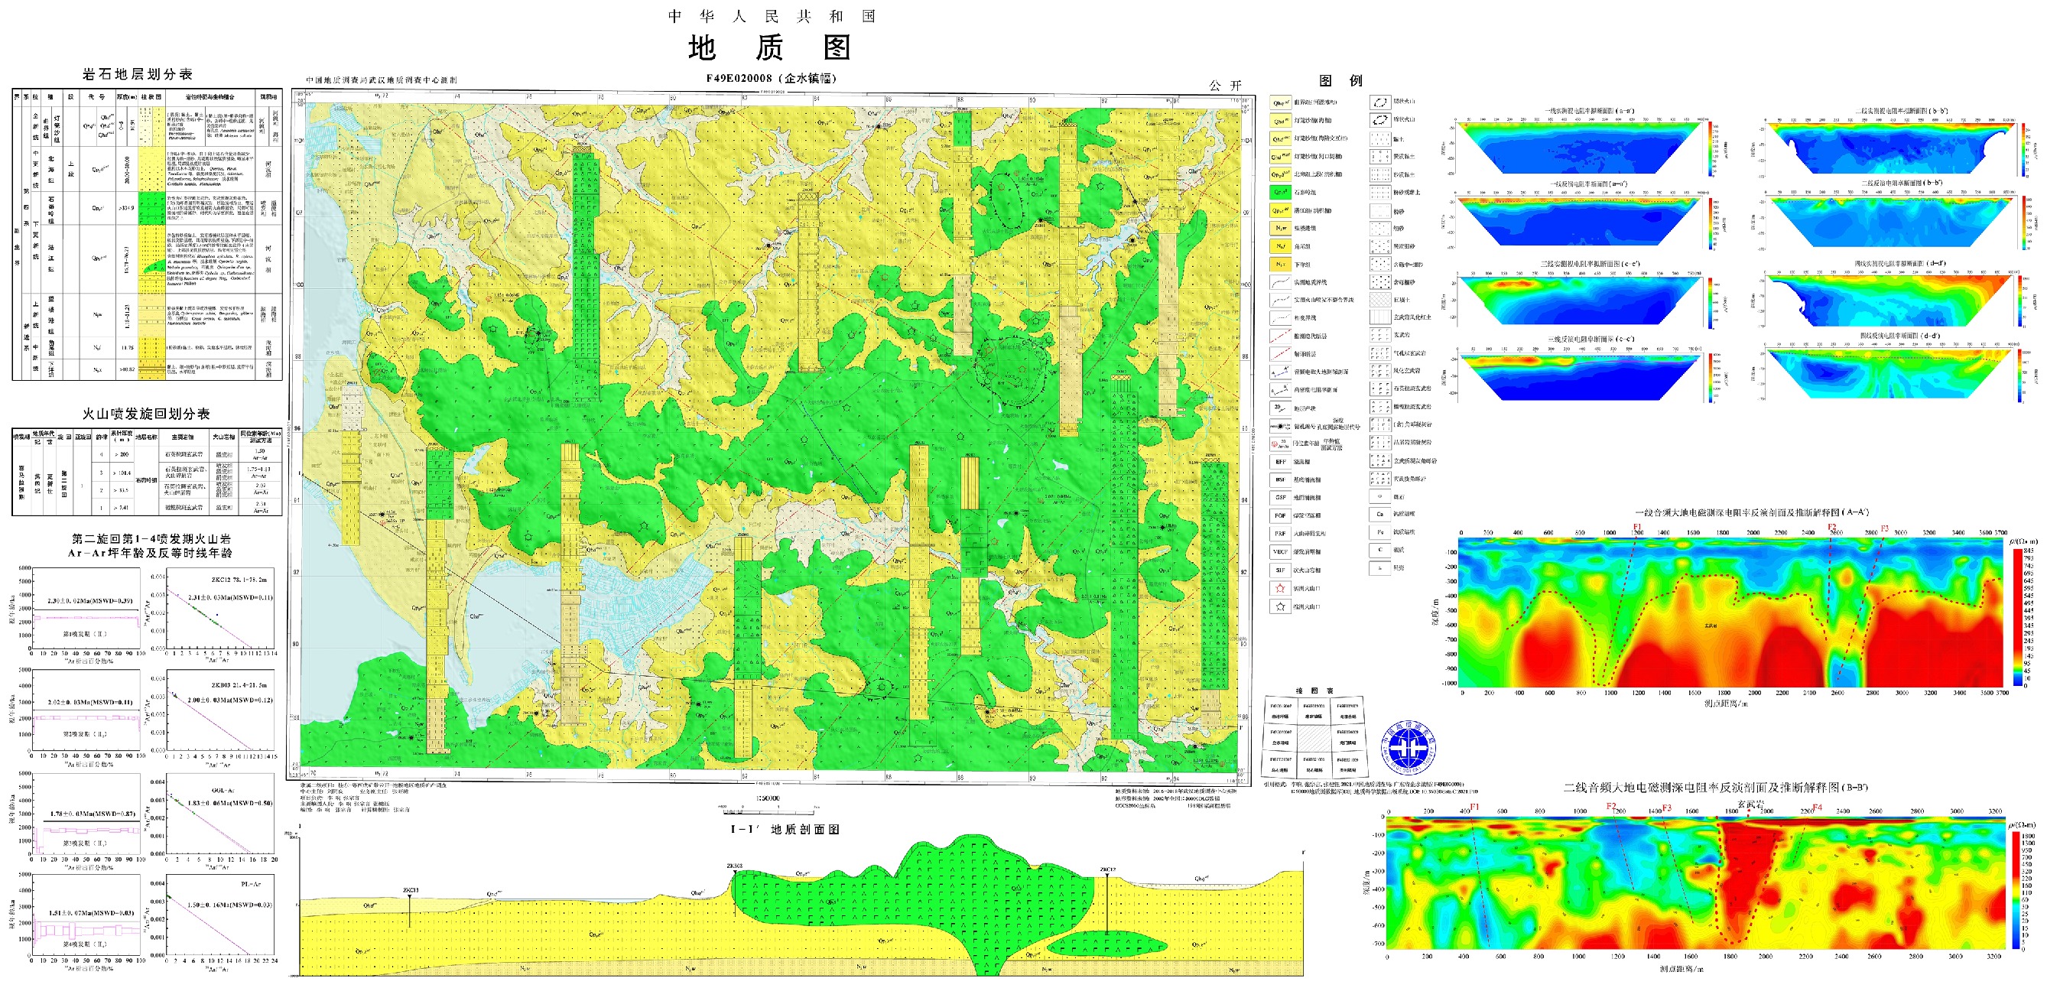Click the 岩石地层划分表 table heading

[138, 75]
